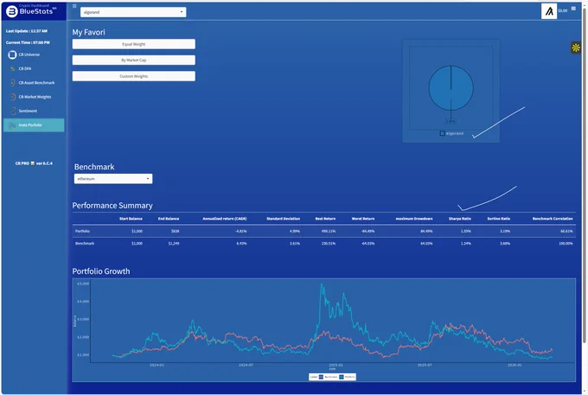
Task: Click Start Balance column header
Action: [x=131, y=219]
